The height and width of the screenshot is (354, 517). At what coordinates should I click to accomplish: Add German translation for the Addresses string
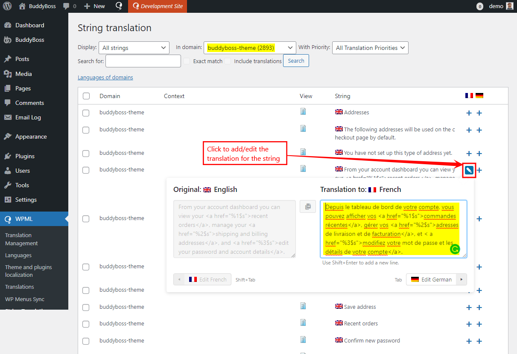click(479, 113)
